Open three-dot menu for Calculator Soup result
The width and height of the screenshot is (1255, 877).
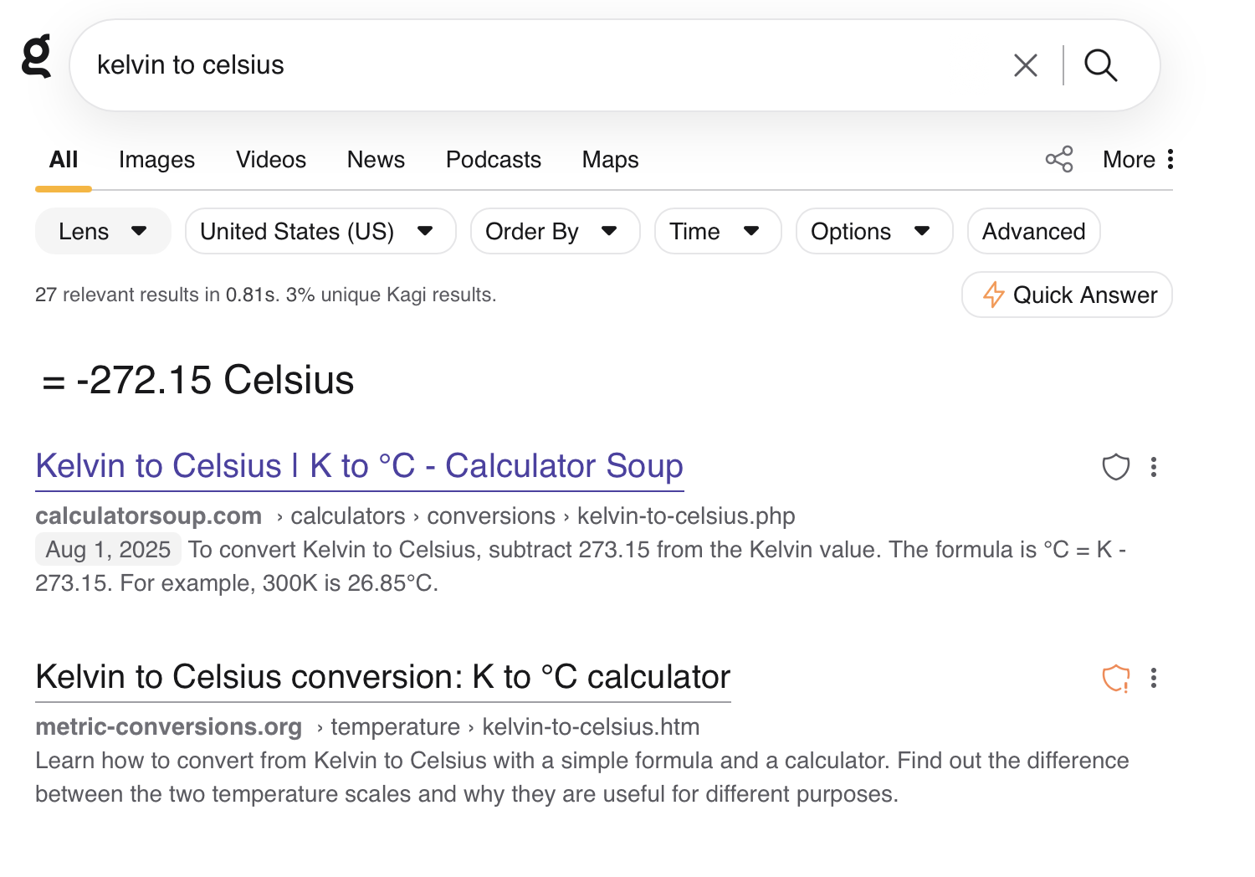click(1154, 467)
